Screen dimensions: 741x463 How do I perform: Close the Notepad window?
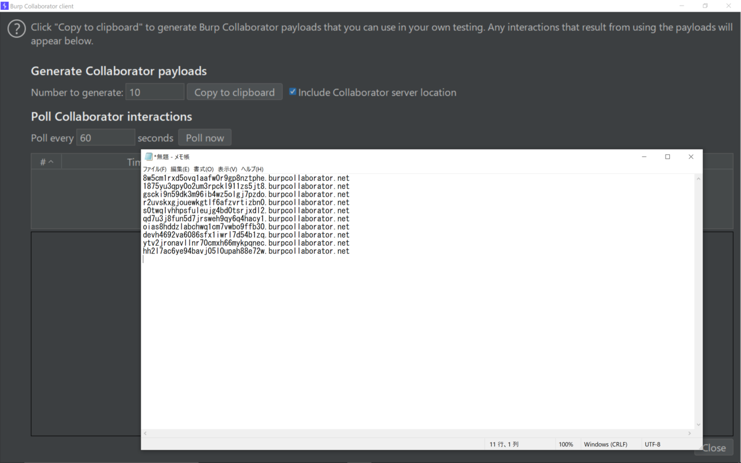coord(691,157)
